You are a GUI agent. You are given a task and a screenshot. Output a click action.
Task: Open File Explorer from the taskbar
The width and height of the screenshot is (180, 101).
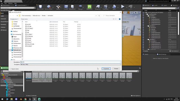[x=12, y=99]
